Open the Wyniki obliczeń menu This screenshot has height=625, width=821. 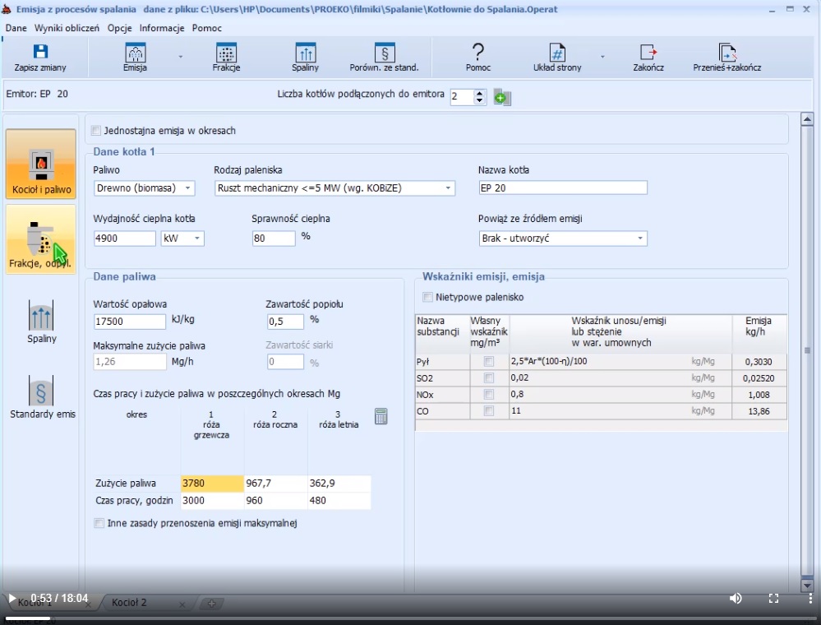tap(67, 28)
